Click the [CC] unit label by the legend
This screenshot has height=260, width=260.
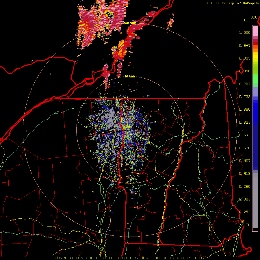click(x=246, y=20)
